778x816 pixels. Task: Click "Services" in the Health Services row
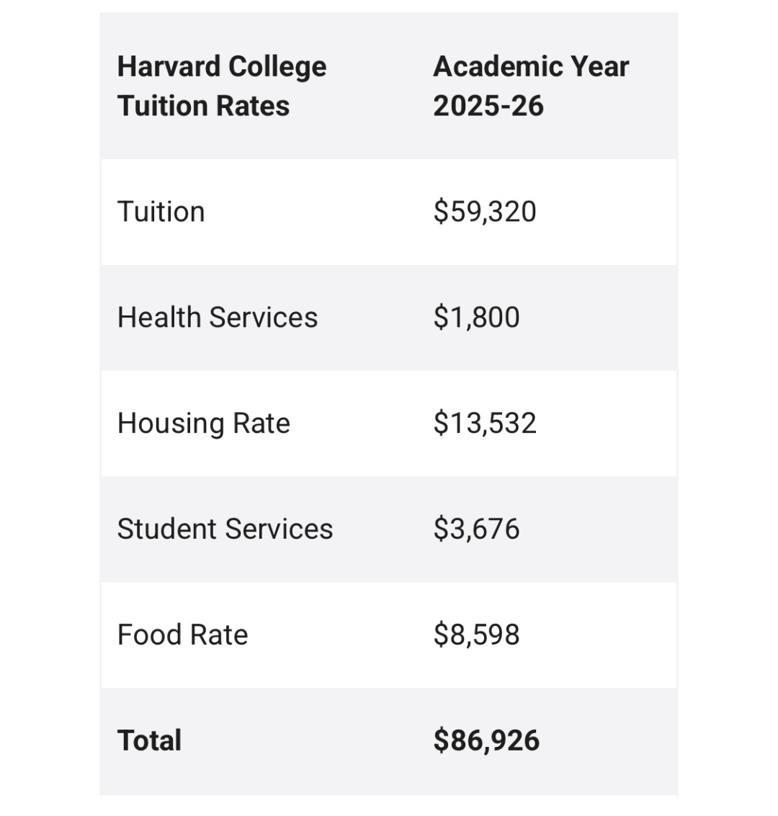[x=264, y=318]
